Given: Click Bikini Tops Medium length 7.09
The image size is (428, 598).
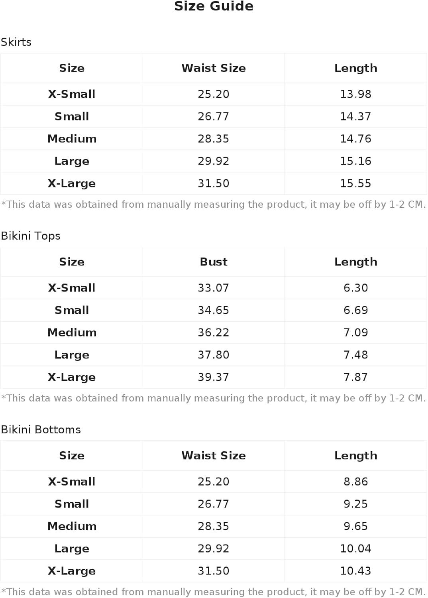Looking at the screenshot, I should tap(356, 332).
